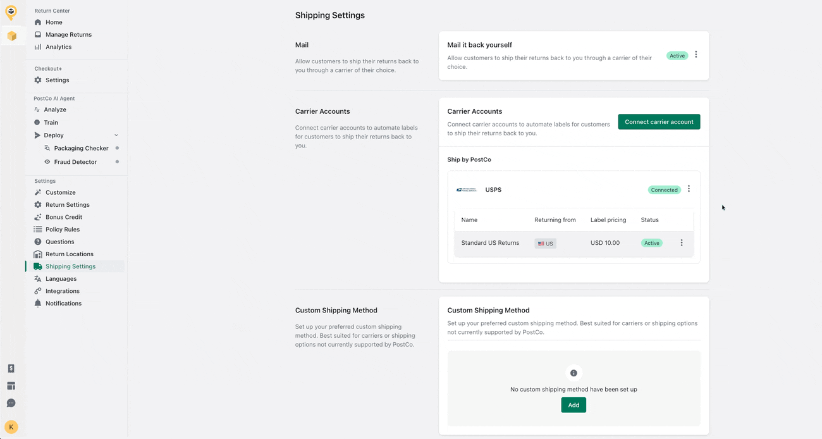The image size is (822, 439).
Task: Select the Standard US Returns row
Action: [490, 243]
